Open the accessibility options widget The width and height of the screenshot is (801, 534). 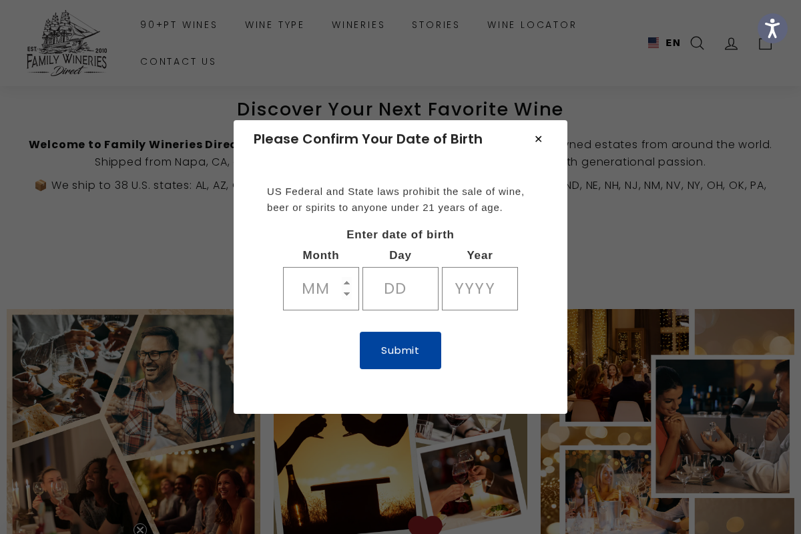[x=772, y=29]
